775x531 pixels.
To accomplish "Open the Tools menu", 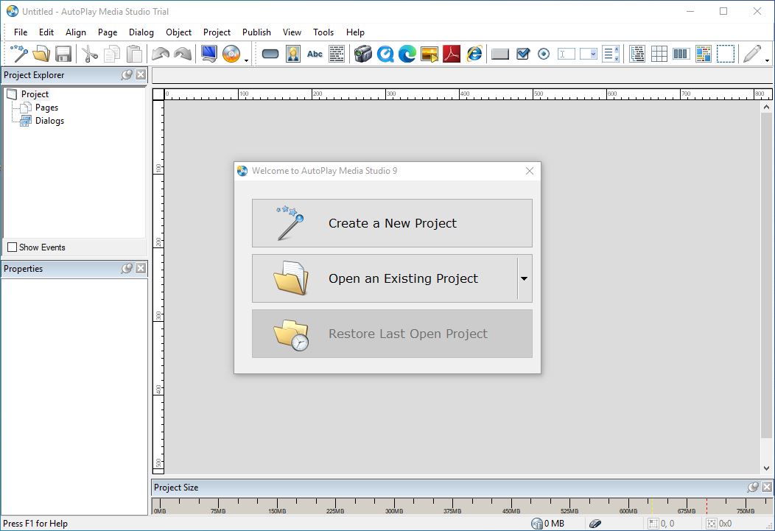I will 323,32.
